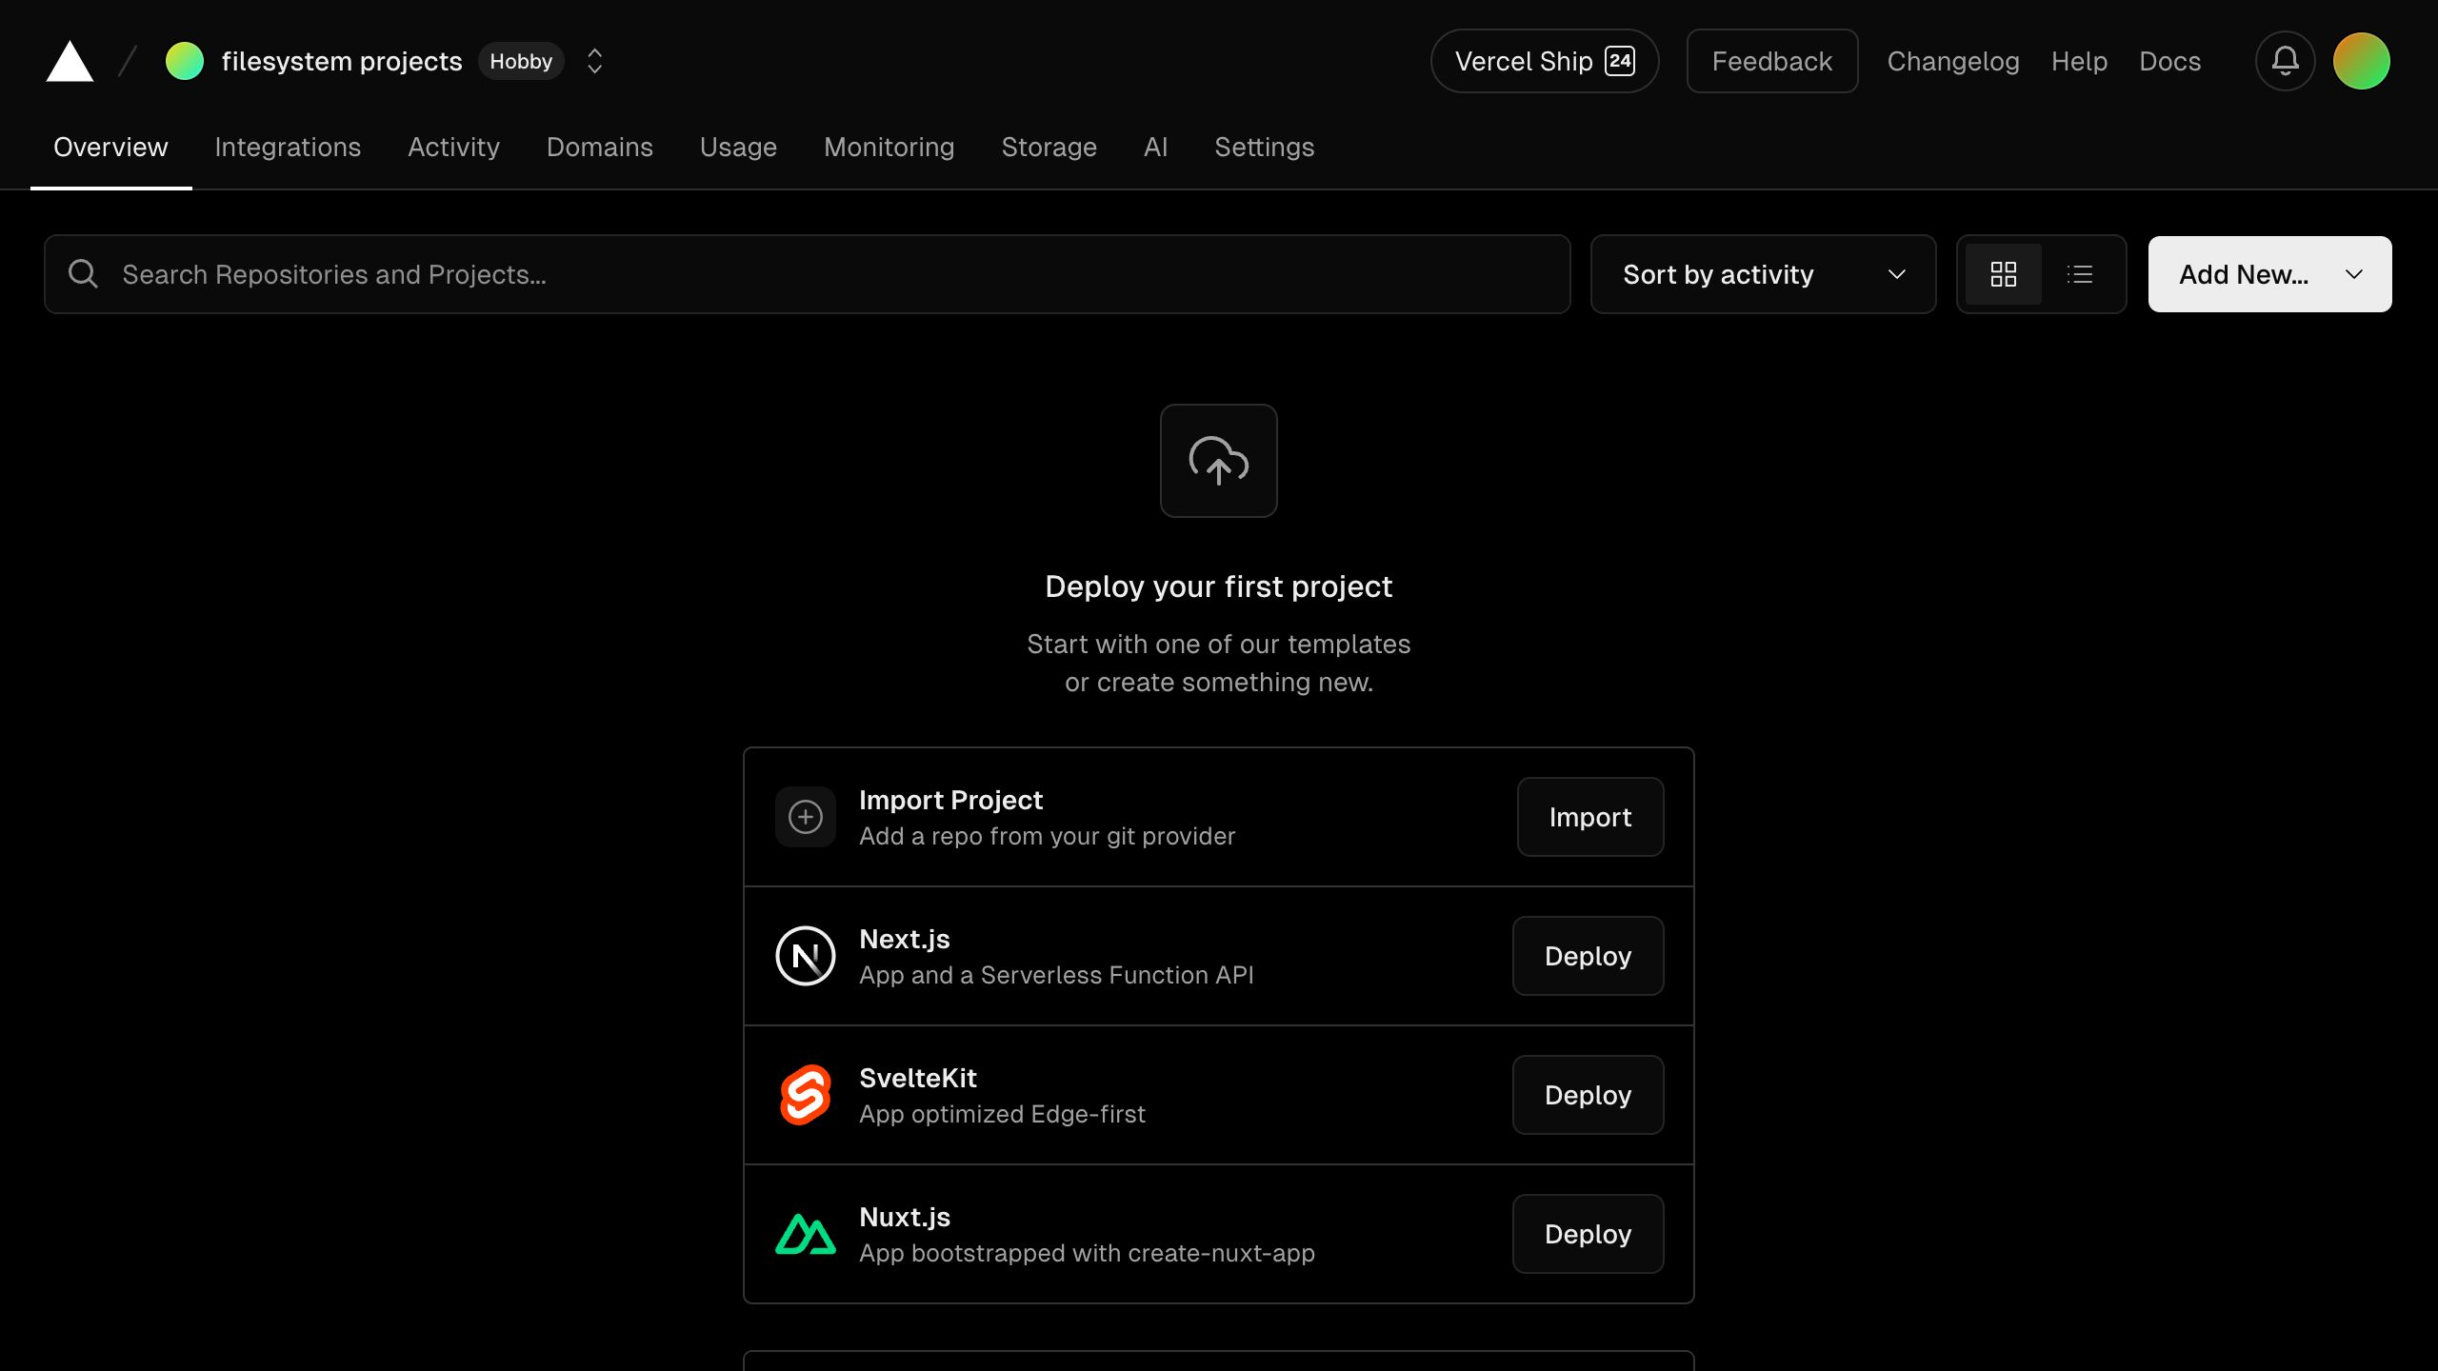The height and width of the screenshot is (1371, 2438).
Task: Expand the Add New menu
Action: (x=2269, y=274)
